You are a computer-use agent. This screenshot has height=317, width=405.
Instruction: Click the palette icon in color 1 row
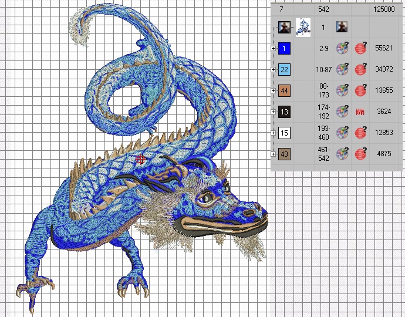coord(342,48)
